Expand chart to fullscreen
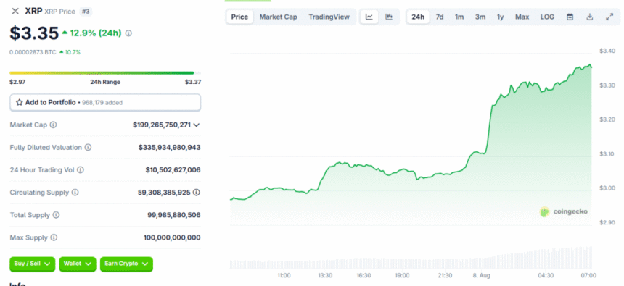624x286 pixels. pyautogui.click(x=609, y=17)
